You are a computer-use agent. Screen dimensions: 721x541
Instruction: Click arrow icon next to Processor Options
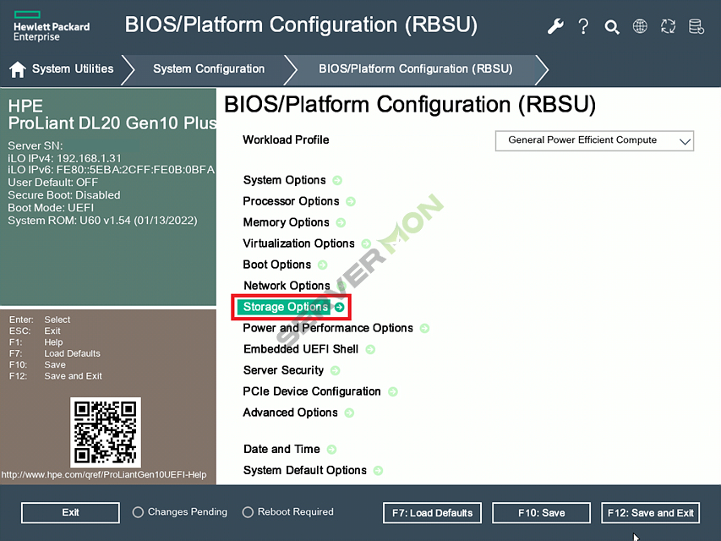pyautogui.click(x=351, y=201)
